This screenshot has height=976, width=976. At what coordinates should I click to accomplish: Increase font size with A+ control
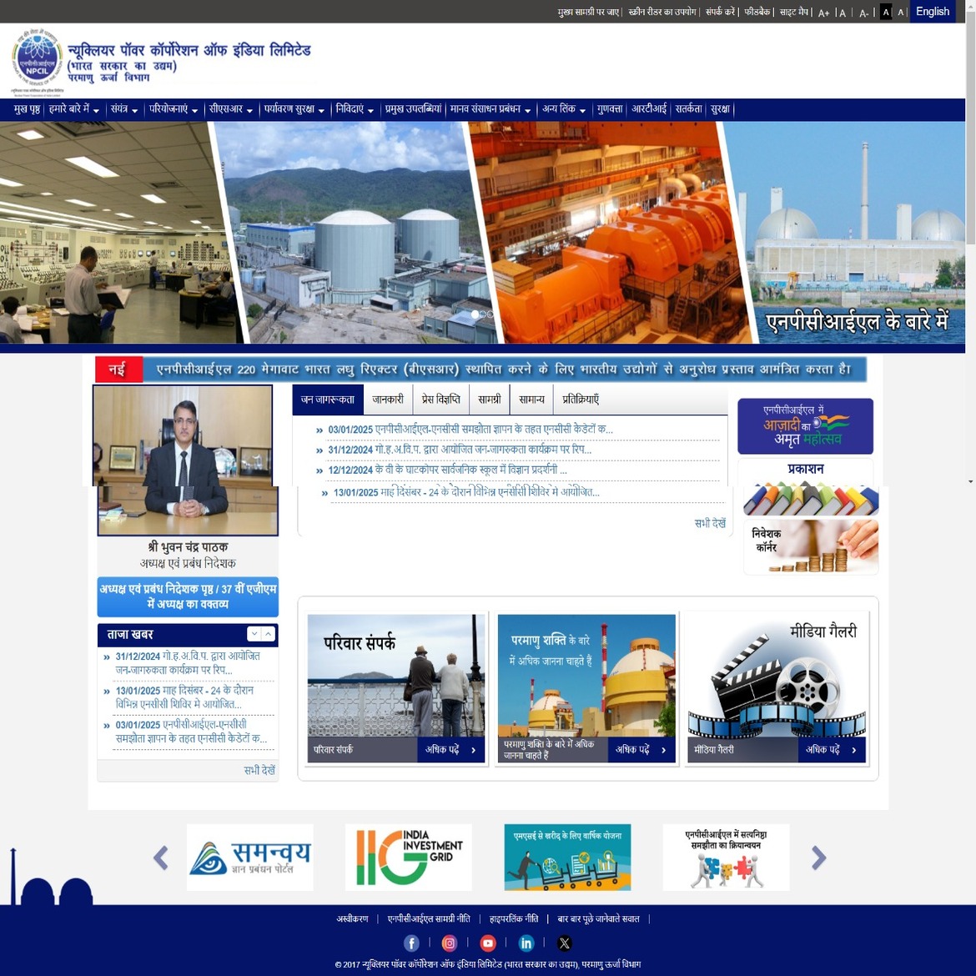(823, 13)
